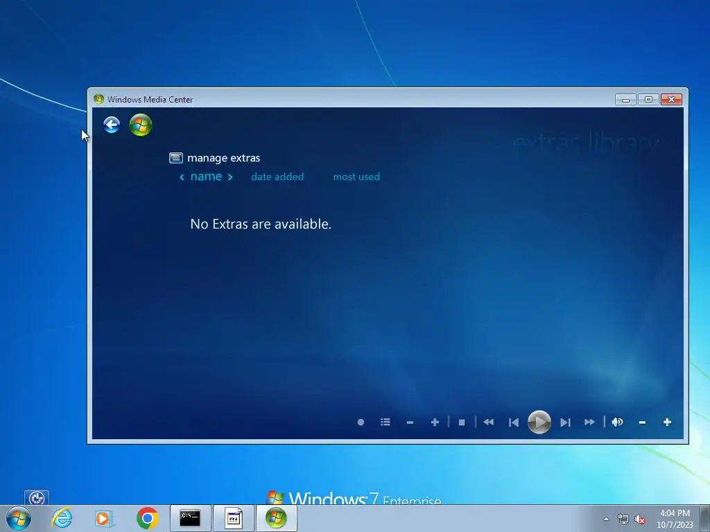Click the right chevron beside name
Image resolution: width=710 pixels, height=532 pixels.
(230, 177)
